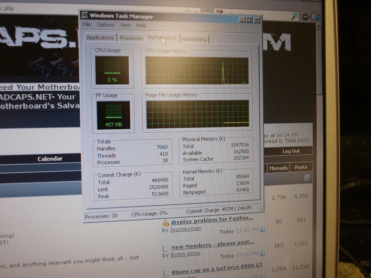Click the Page File Usage History graph
The image size is (371, 278).
point(198,114)
